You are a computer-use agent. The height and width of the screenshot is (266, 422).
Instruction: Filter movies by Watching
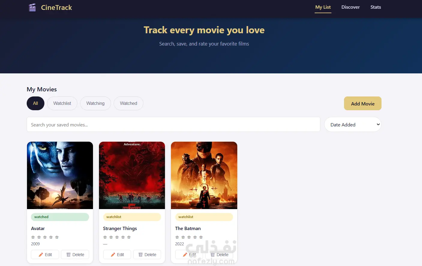click(95, 103)
